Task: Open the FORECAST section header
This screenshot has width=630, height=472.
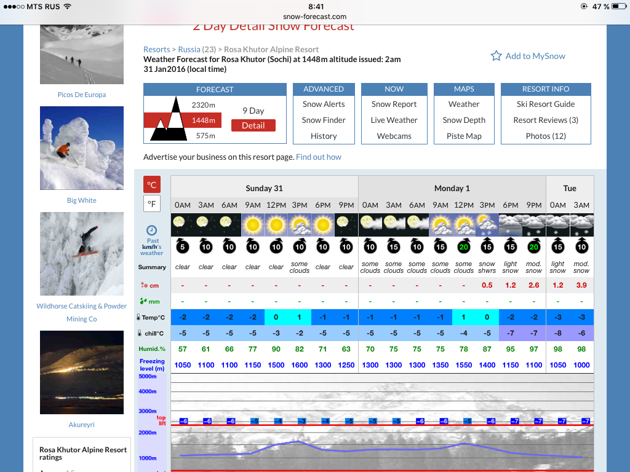Action: click(215, 90)
